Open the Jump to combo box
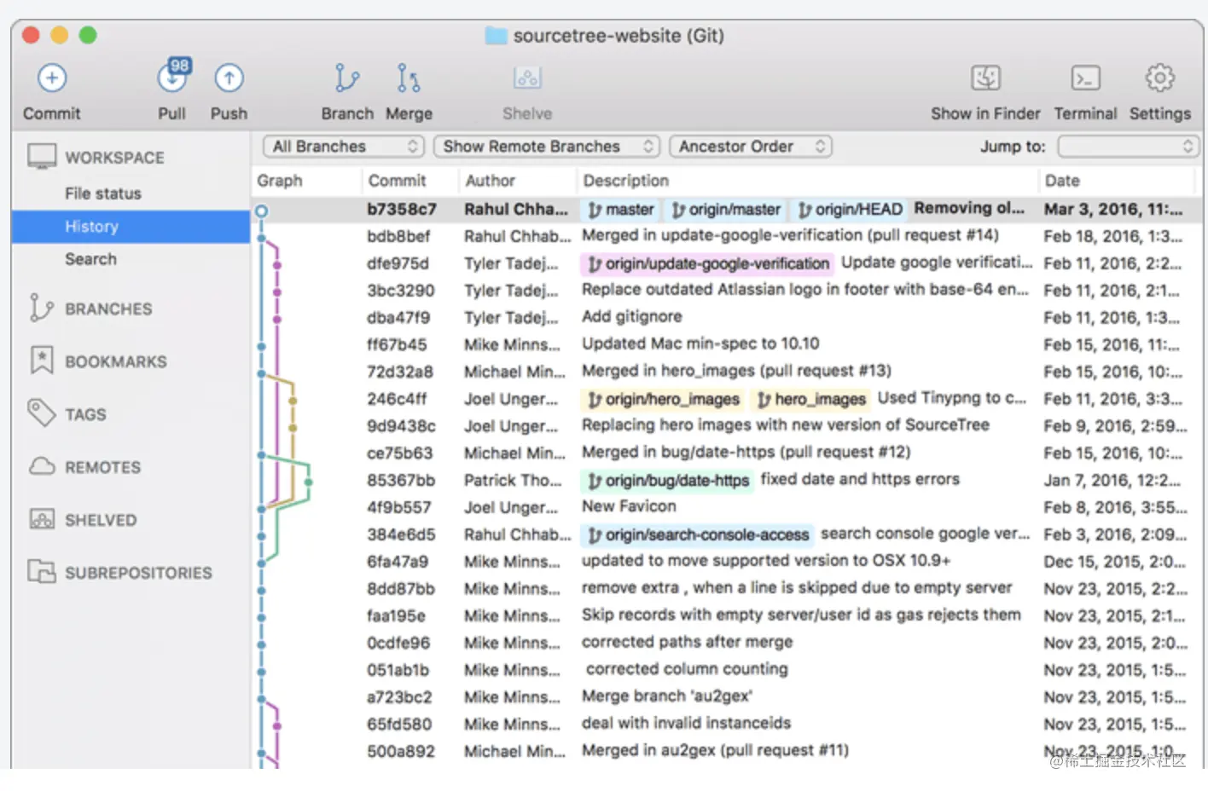Image resolution: width=1208 pixels, height=791 pixels. pos(1128,147)
